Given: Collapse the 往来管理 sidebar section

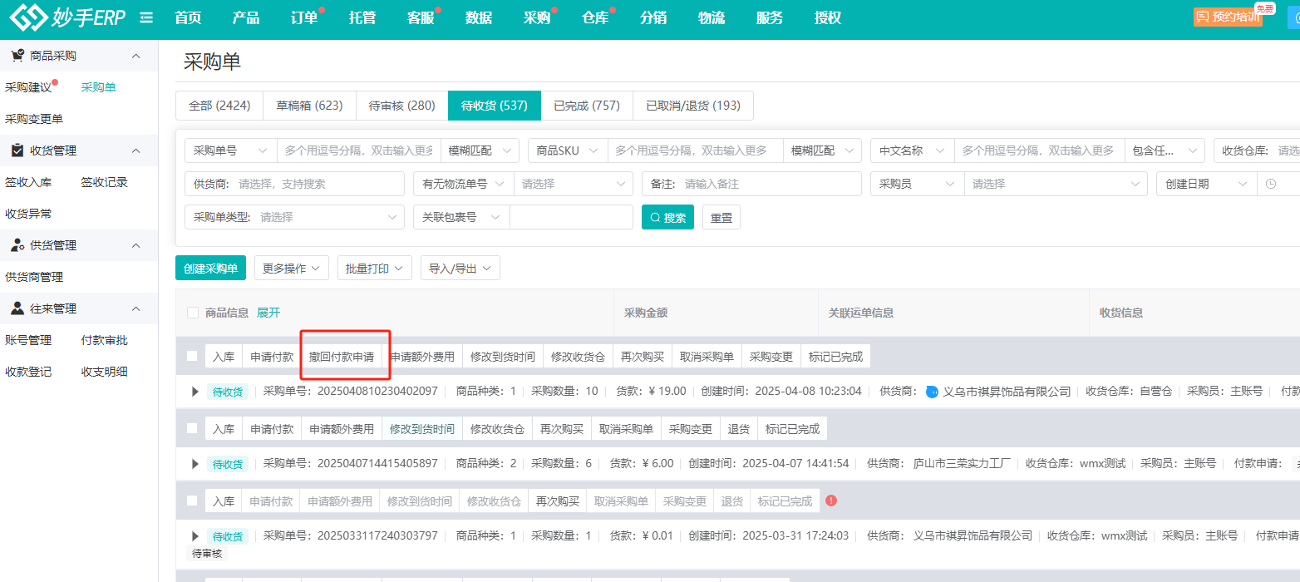Looking at the screenshot, I should [136, 308].
